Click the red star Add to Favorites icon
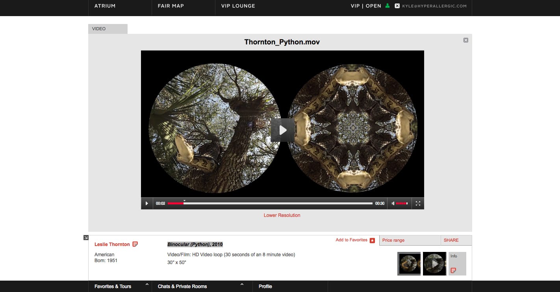The height and width of the screenshot is (292, 560). [x=372, y=241]
